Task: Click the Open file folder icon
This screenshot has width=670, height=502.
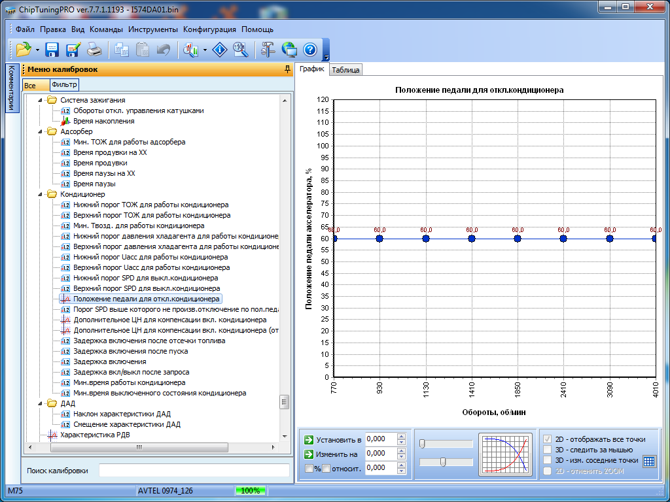Action: pos(24,50)
